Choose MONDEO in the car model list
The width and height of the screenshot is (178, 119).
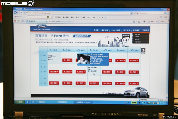tap(138, 42)
